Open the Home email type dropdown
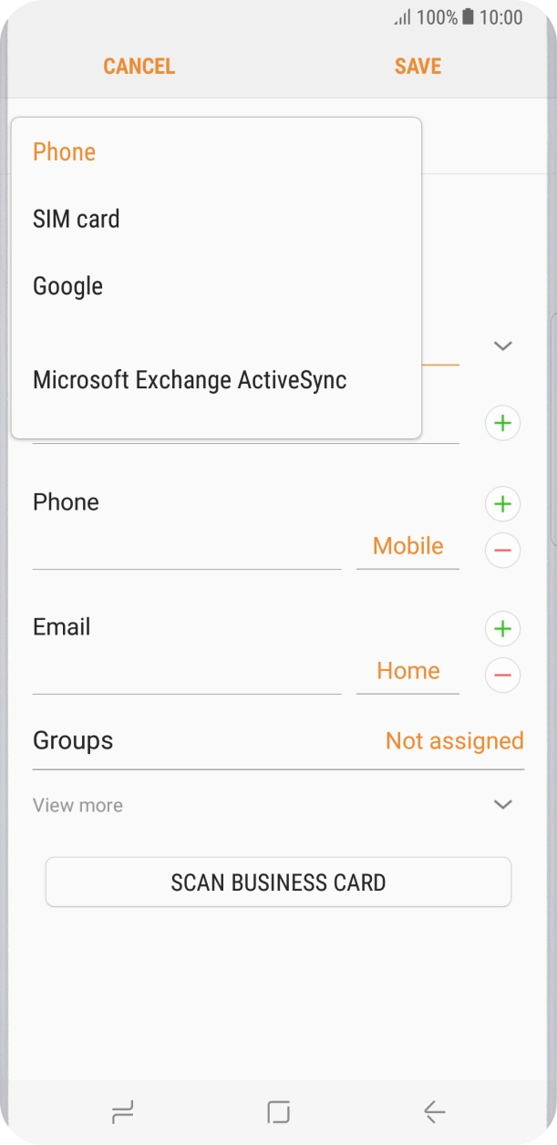This screenshot has width=557, height=1145. click(x=407, y=672)
